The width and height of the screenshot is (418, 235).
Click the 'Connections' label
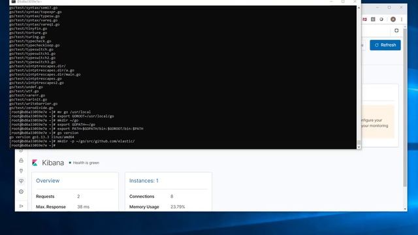point(142,196)
